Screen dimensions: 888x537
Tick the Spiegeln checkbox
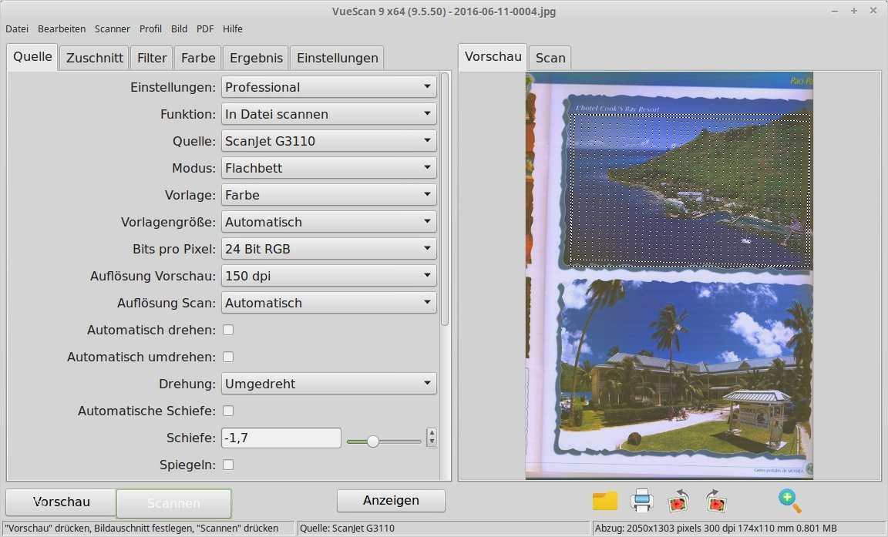click(x=228, y=465)
